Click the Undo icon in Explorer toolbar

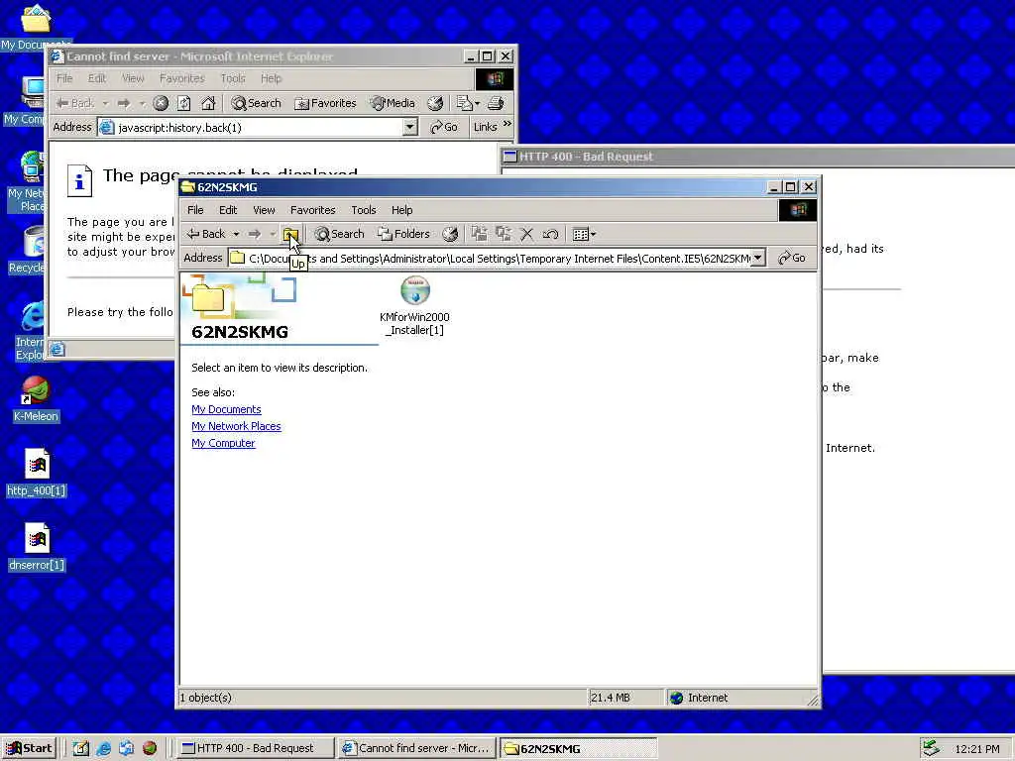point(550,234)
